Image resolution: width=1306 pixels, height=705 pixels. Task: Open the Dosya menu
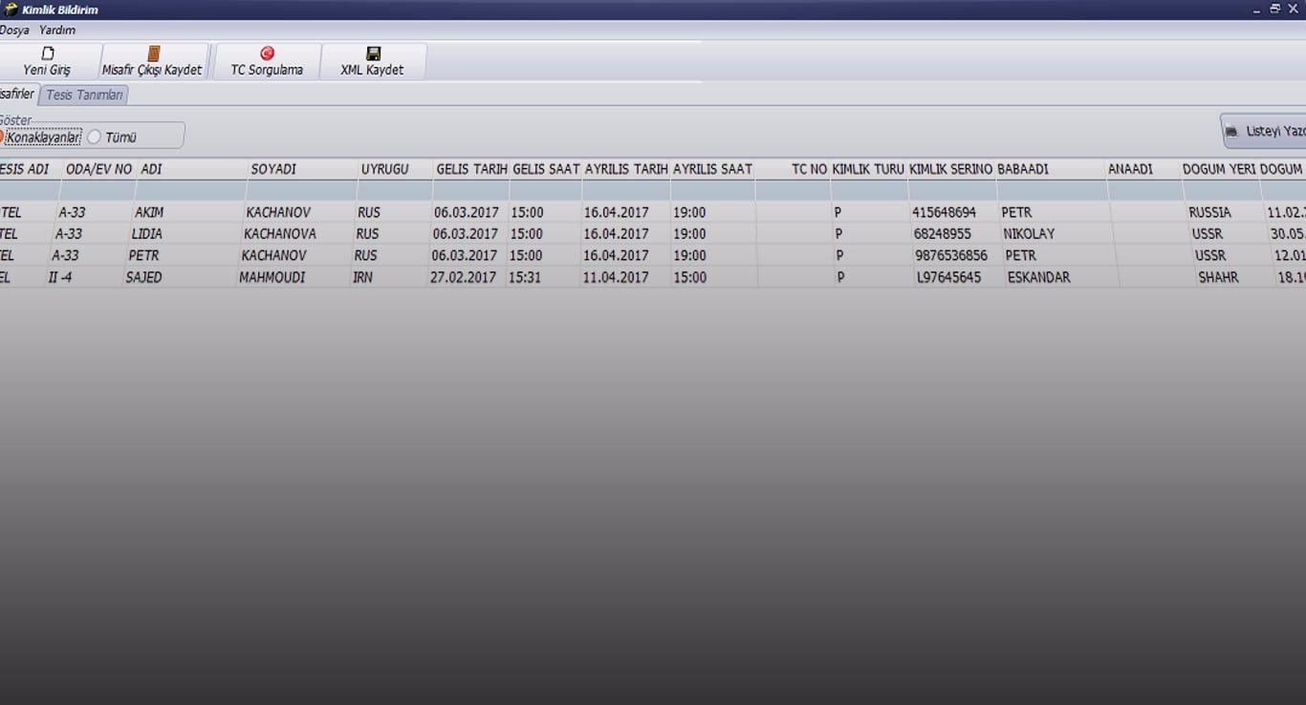click(x=14, y=31)
